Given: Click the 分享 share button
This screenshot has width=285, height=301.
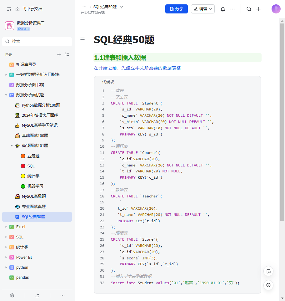Looking at the screenshot, I should coord(176,9).
